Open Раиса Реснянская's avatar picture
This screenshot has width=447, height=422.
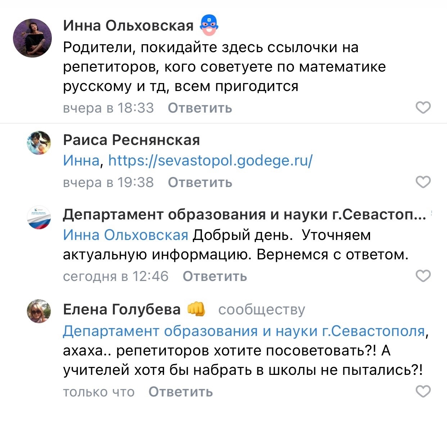[39, 143]
